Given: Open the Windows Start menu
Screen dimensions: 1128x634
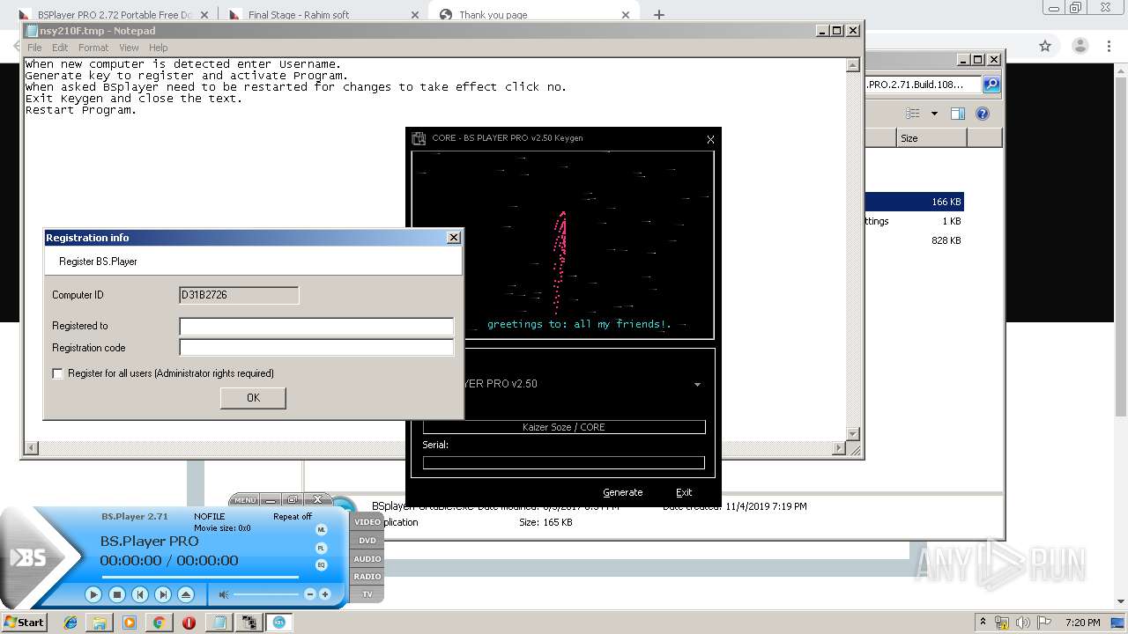Looking at the screenshot, I should point(24,622).
